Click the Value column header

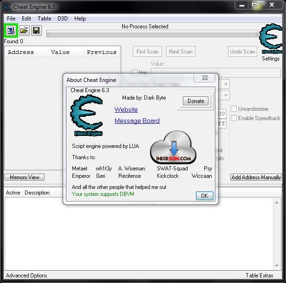[x=66, y=52]
